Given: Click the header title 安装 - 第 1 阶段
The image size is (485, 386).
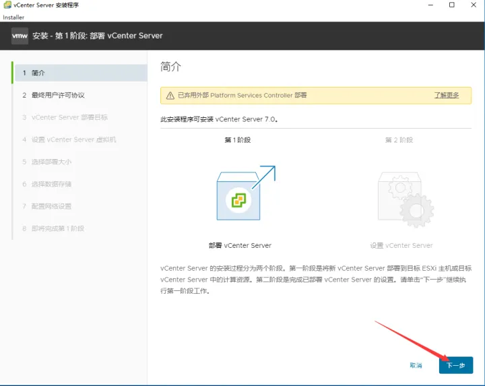Looking at the screenshot, I should pyautogui.click(x=98, y=36).
